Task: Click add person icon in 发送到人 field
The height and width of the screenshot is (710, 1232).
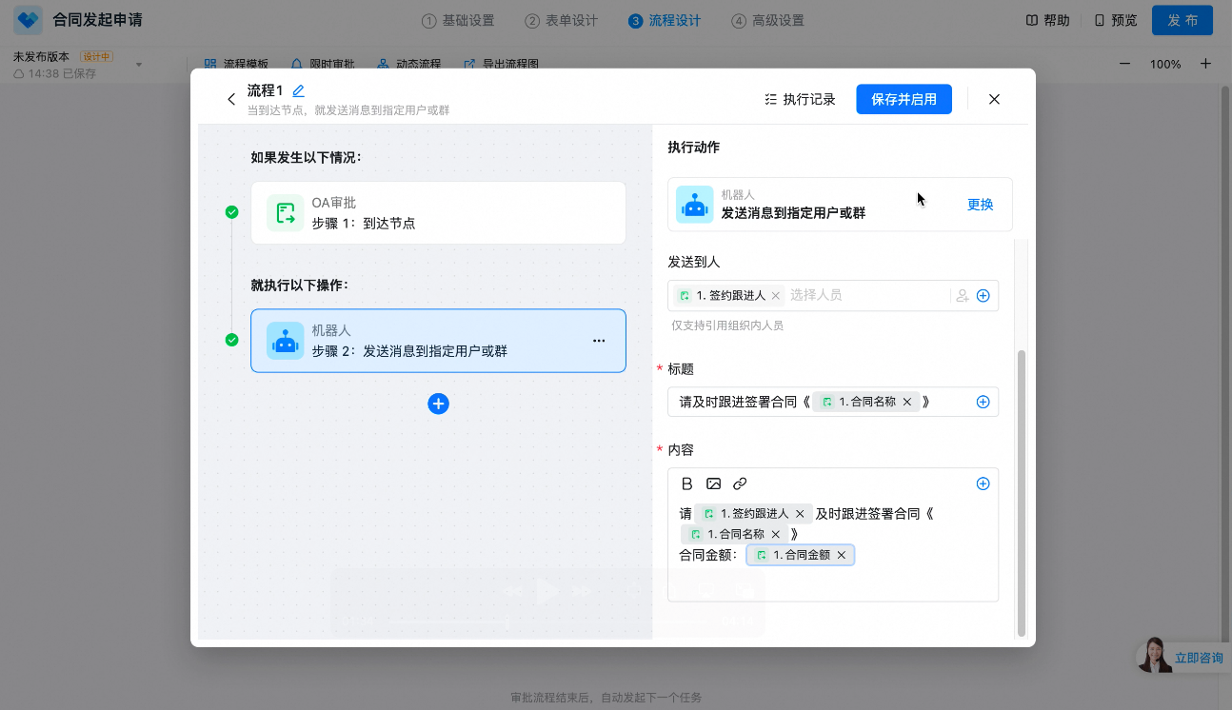Action: point(963,296)
